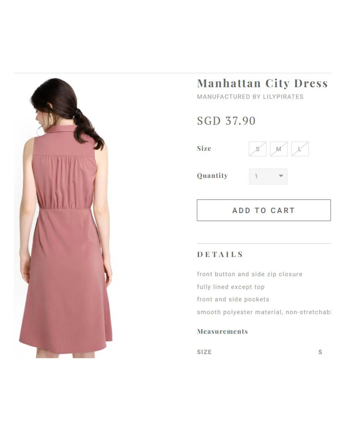Select size M option
This screenshot has height=431, width=345.
pyautogui.click(x=279, y=149)
